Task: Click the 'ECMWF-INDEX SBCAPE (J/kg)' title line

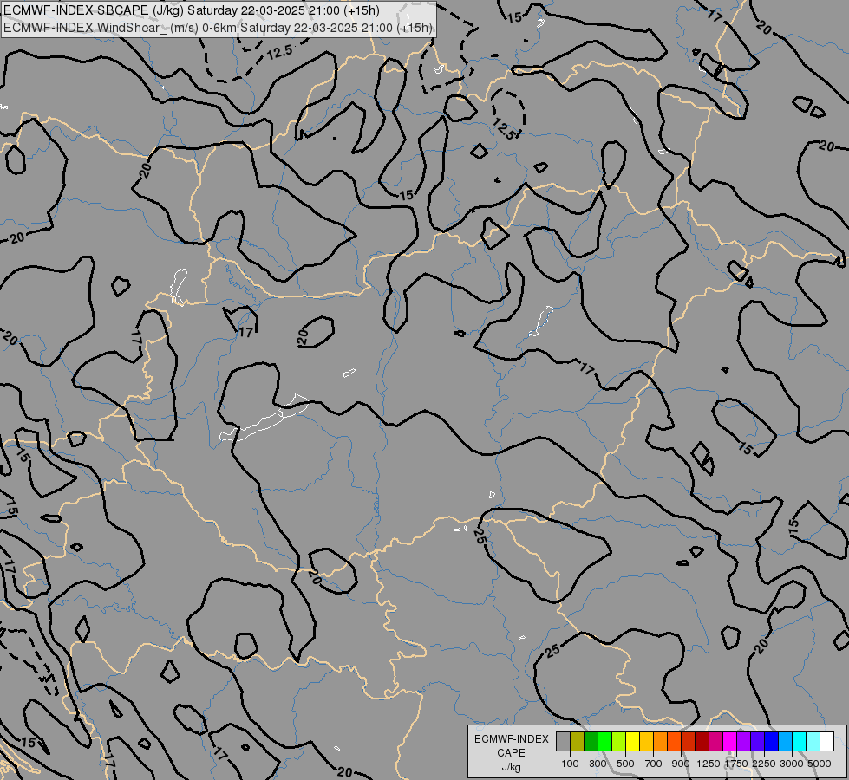Action: (191, 10)
